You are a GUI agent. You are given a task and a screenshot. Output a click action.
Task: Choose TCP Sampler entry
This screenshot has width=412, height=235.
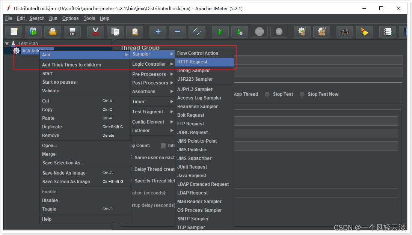(x=204, y=227)
